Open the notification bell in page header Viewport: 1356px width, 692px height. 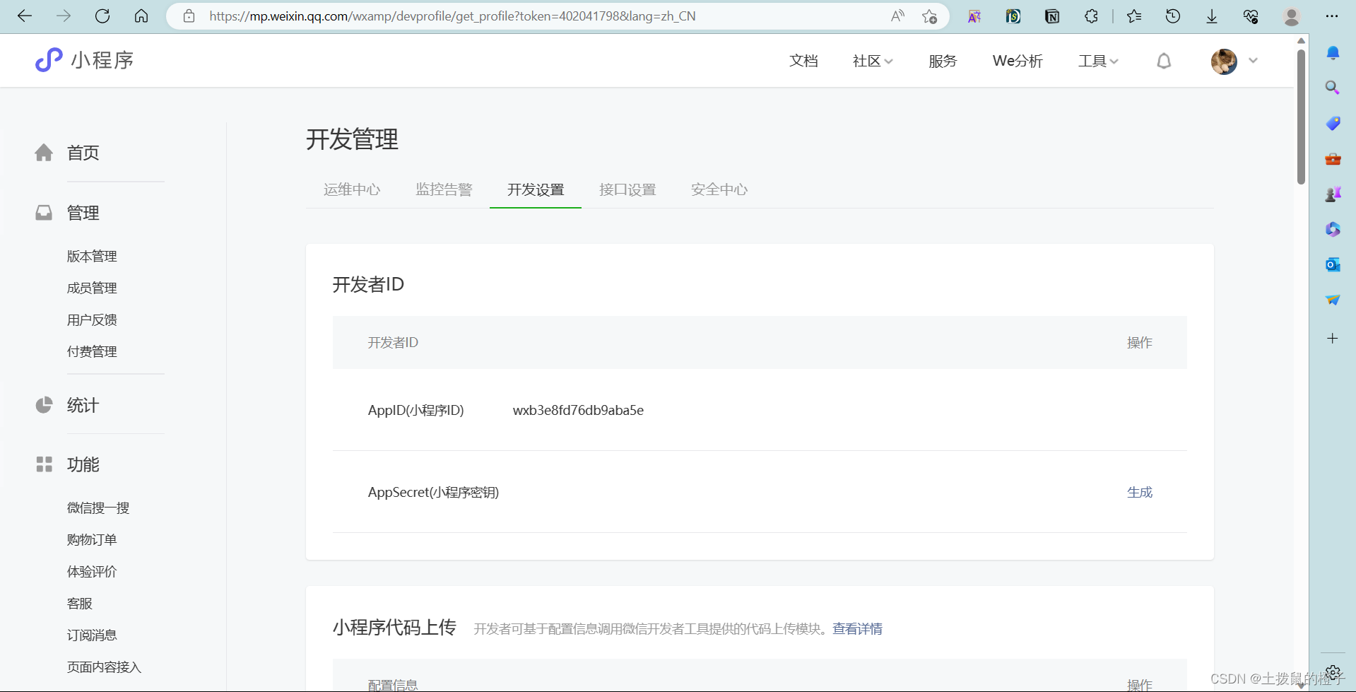(x=1164, y=61)
